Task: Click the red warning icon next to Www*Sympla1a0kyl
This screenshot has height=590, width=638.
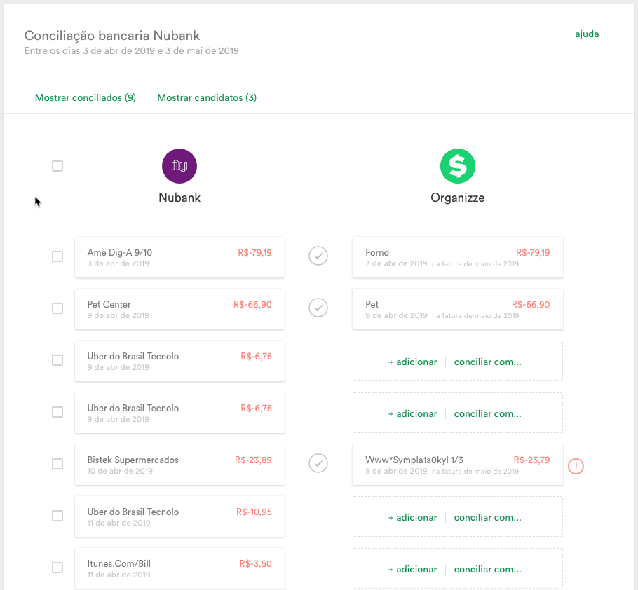Action: pos(576,466)
